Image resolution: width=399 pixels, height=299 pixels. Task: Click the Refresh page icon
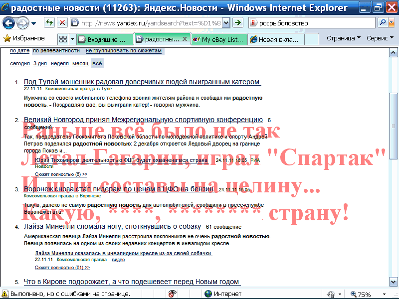tap(49, 23)
